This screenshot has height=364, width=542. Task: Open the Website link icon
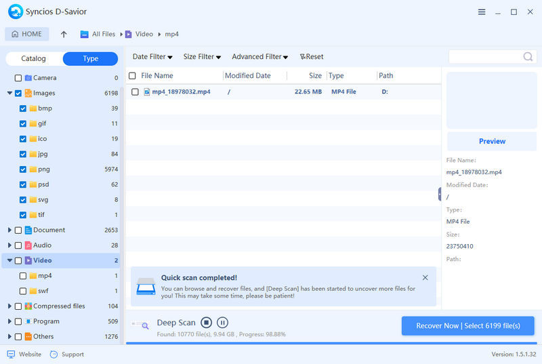tap(11, 355)
